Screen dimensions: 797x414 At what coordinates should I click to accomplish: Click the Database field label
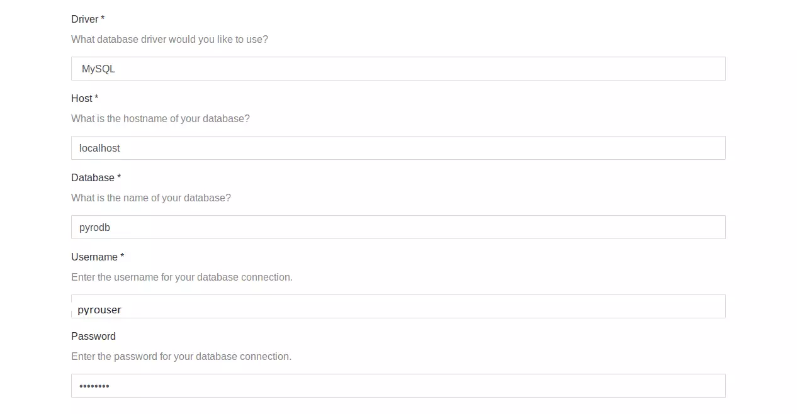coord(93,178)
